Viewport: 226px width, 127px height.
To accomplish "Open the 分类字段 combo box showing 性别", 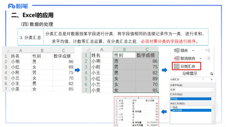I will click(x=192, y=89).
